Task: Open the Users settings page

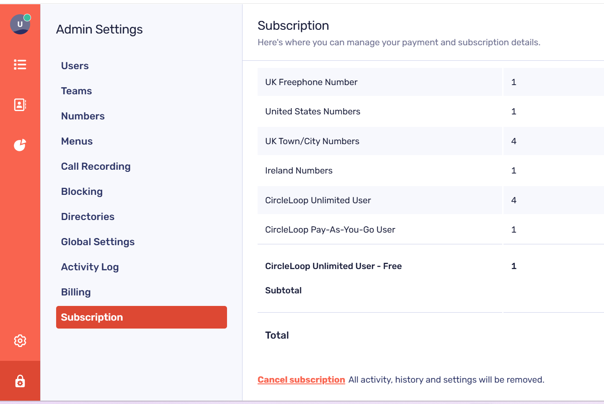Action: point(75,65)
